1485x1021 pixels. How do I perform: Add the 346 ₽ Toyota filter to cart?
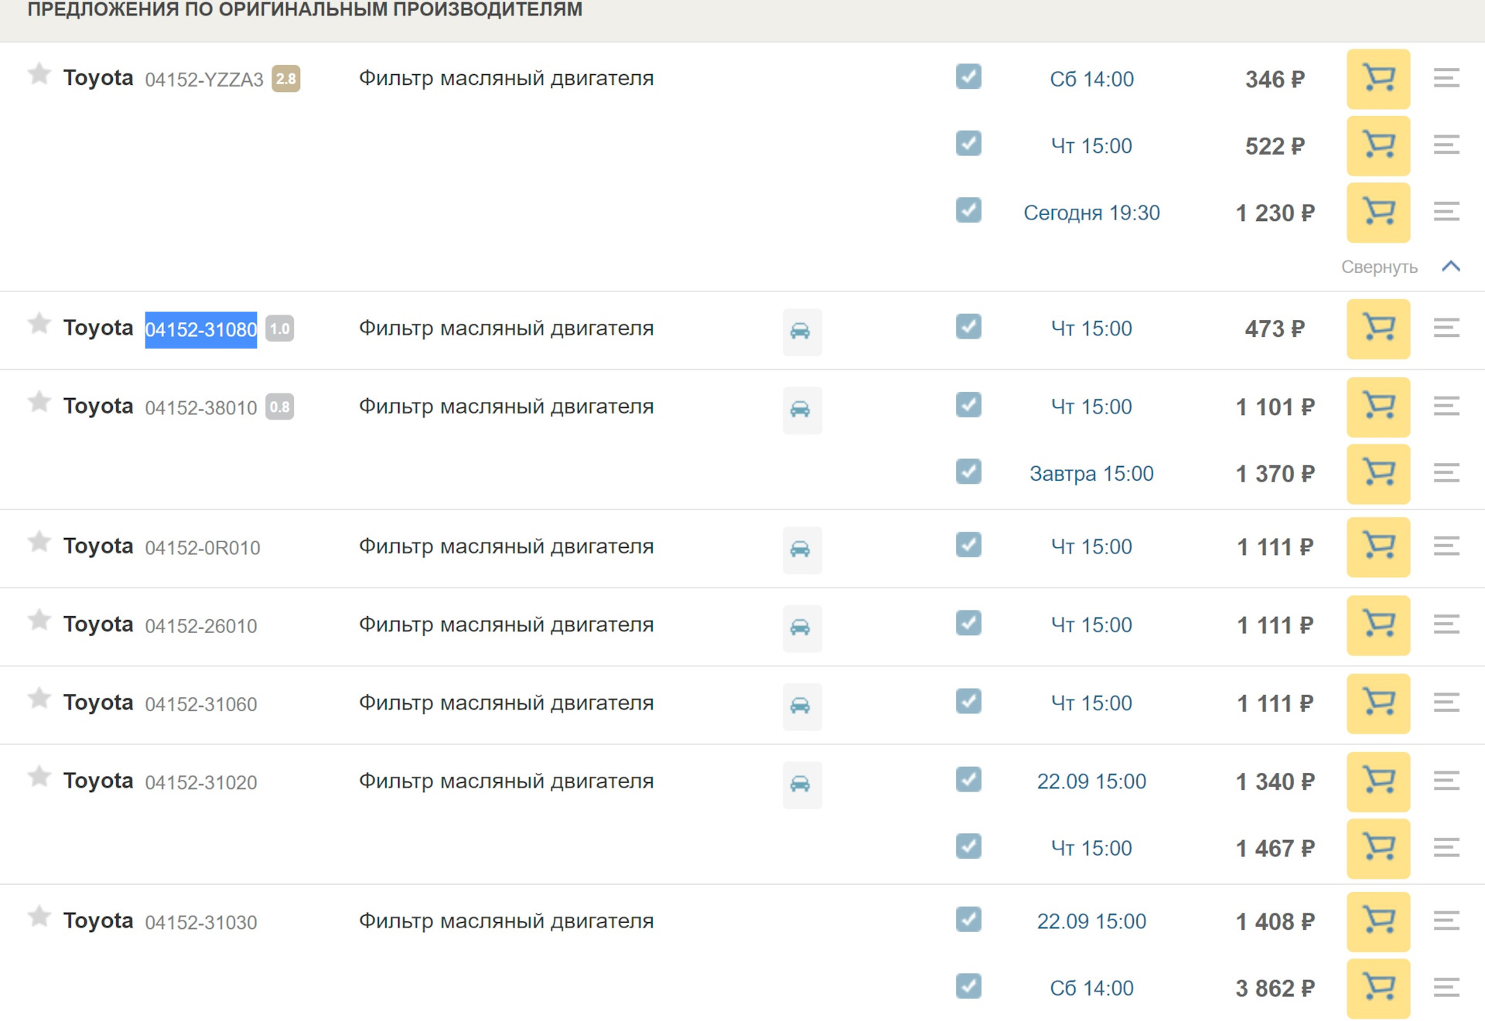tap(1378, 79)
